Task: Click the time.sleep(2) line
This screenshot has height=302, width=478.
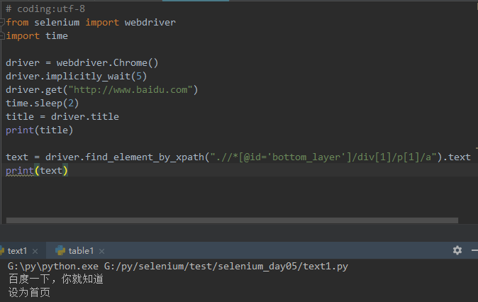Action: pyautogui.click(x=42, y=103)
